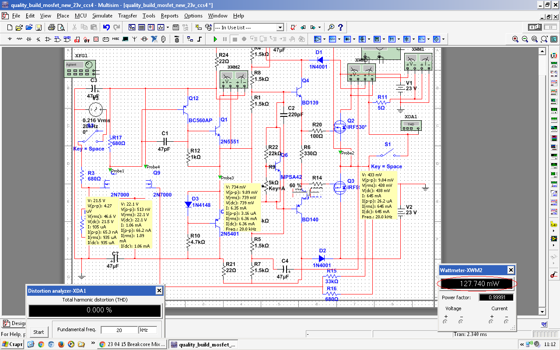Click the Fundamental freq. input field

pyautogui.click(x=119, y=330)
